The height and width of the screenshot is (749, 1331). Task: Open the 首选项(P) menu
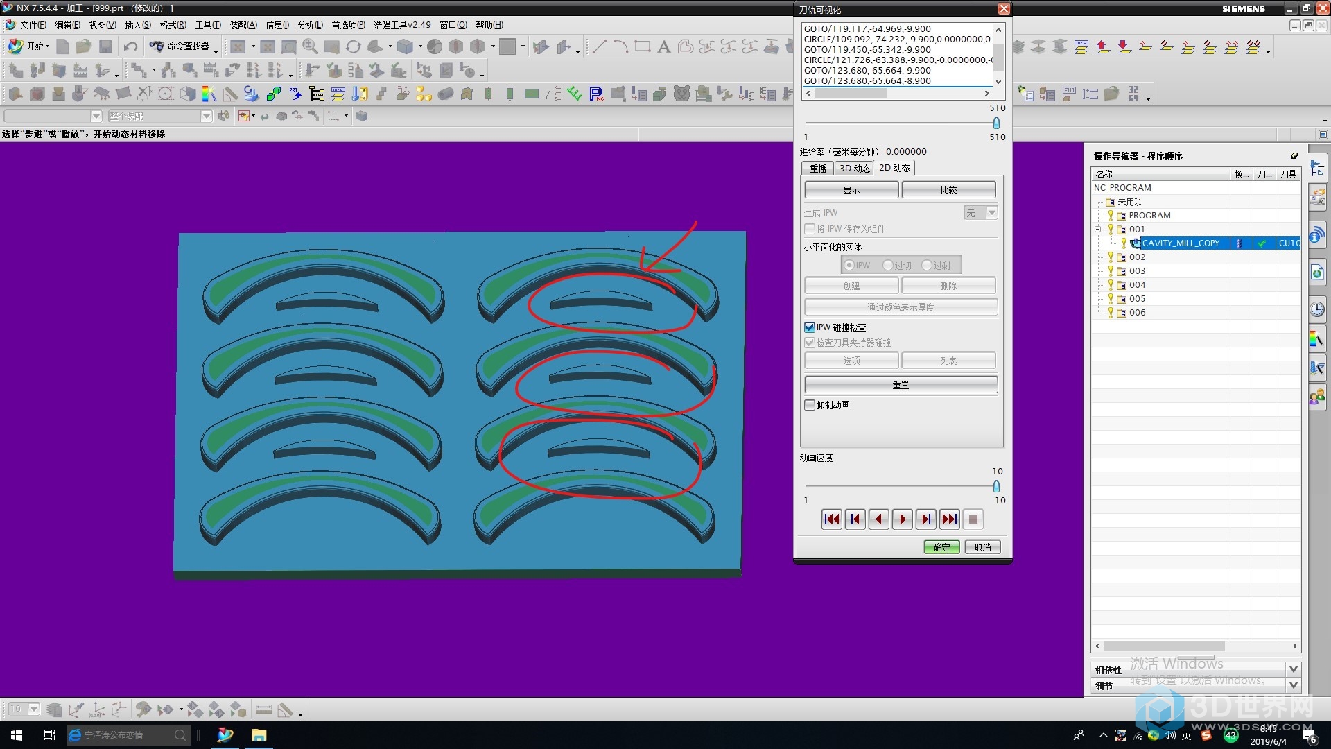click(x=348, y=25)
